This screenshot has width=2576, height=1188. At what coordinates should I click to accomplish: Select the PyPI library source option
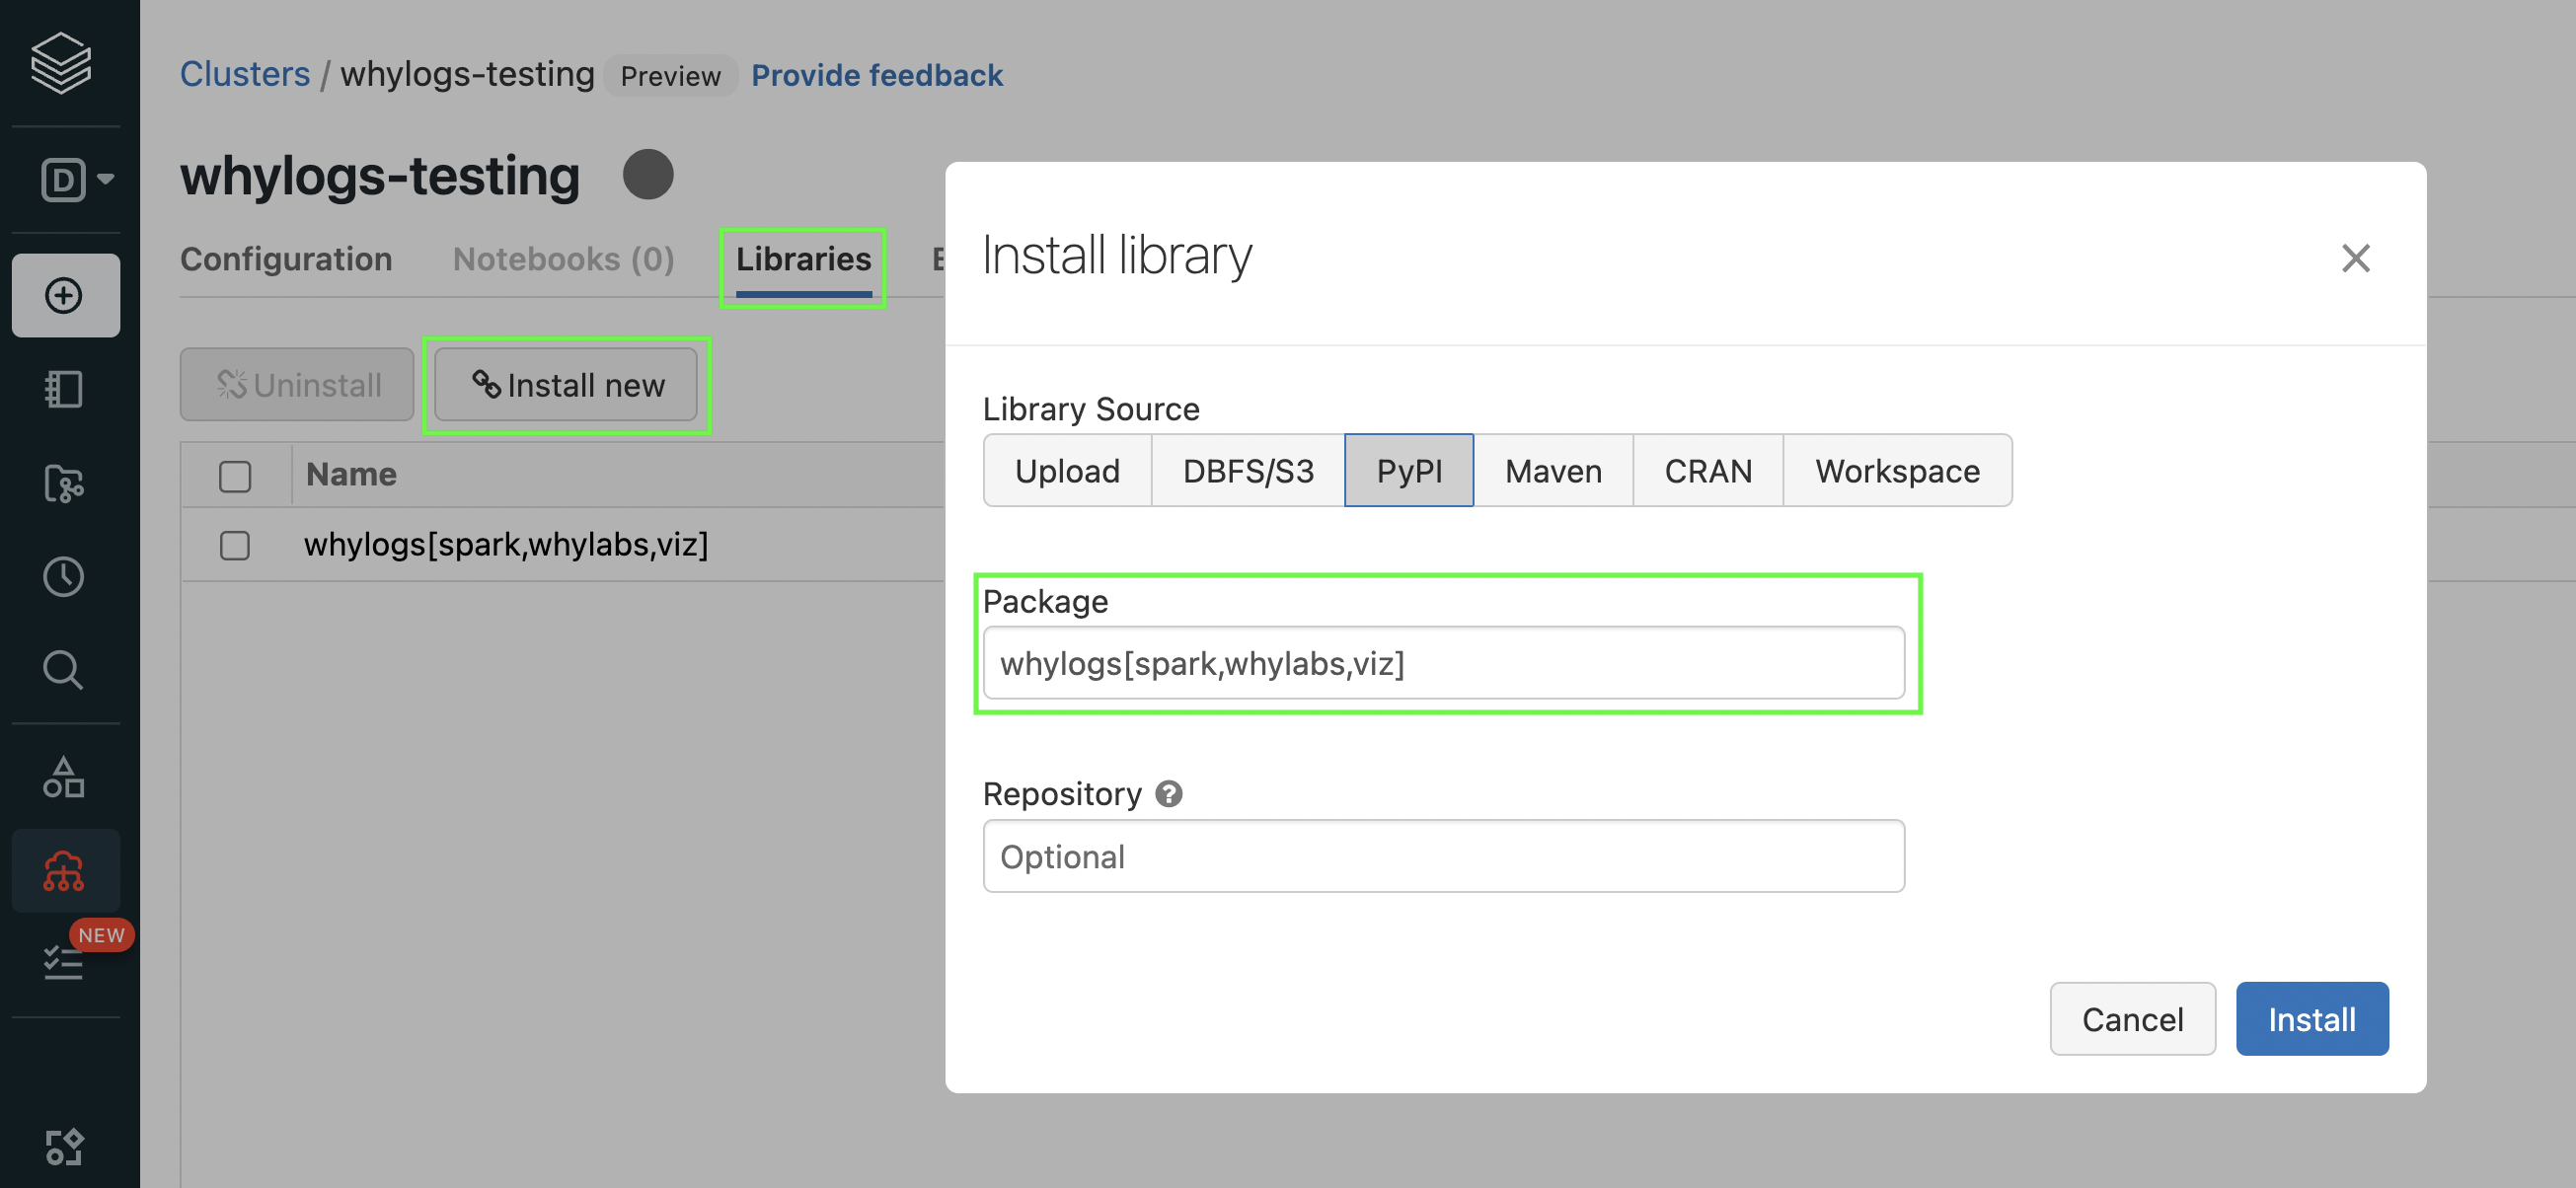point(1409,470)
